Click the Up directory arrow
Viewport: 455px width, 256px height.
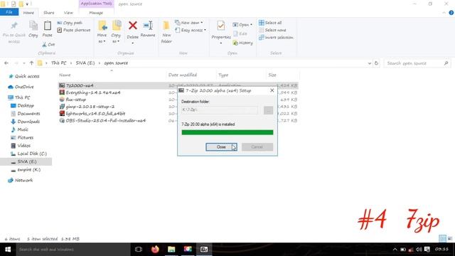31,63
